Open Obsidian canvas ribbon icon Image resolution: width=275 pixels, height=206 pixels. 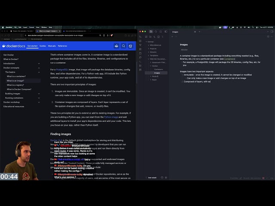tap(141, 49)
